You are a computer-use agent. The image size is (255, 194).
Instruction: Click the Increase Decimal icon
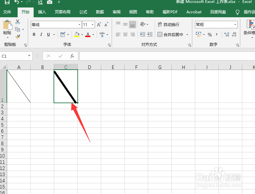coord(227,35)
